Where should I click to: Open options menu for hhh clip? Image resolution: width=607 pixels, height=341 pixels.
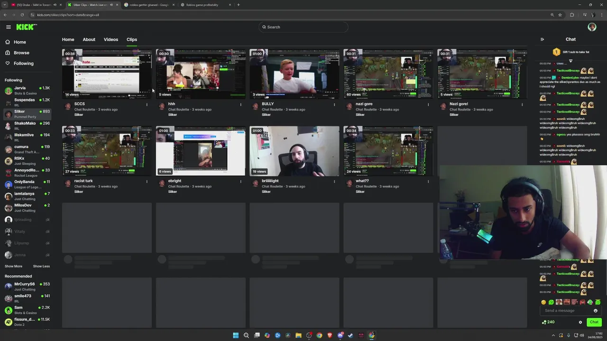pos(240,104)
